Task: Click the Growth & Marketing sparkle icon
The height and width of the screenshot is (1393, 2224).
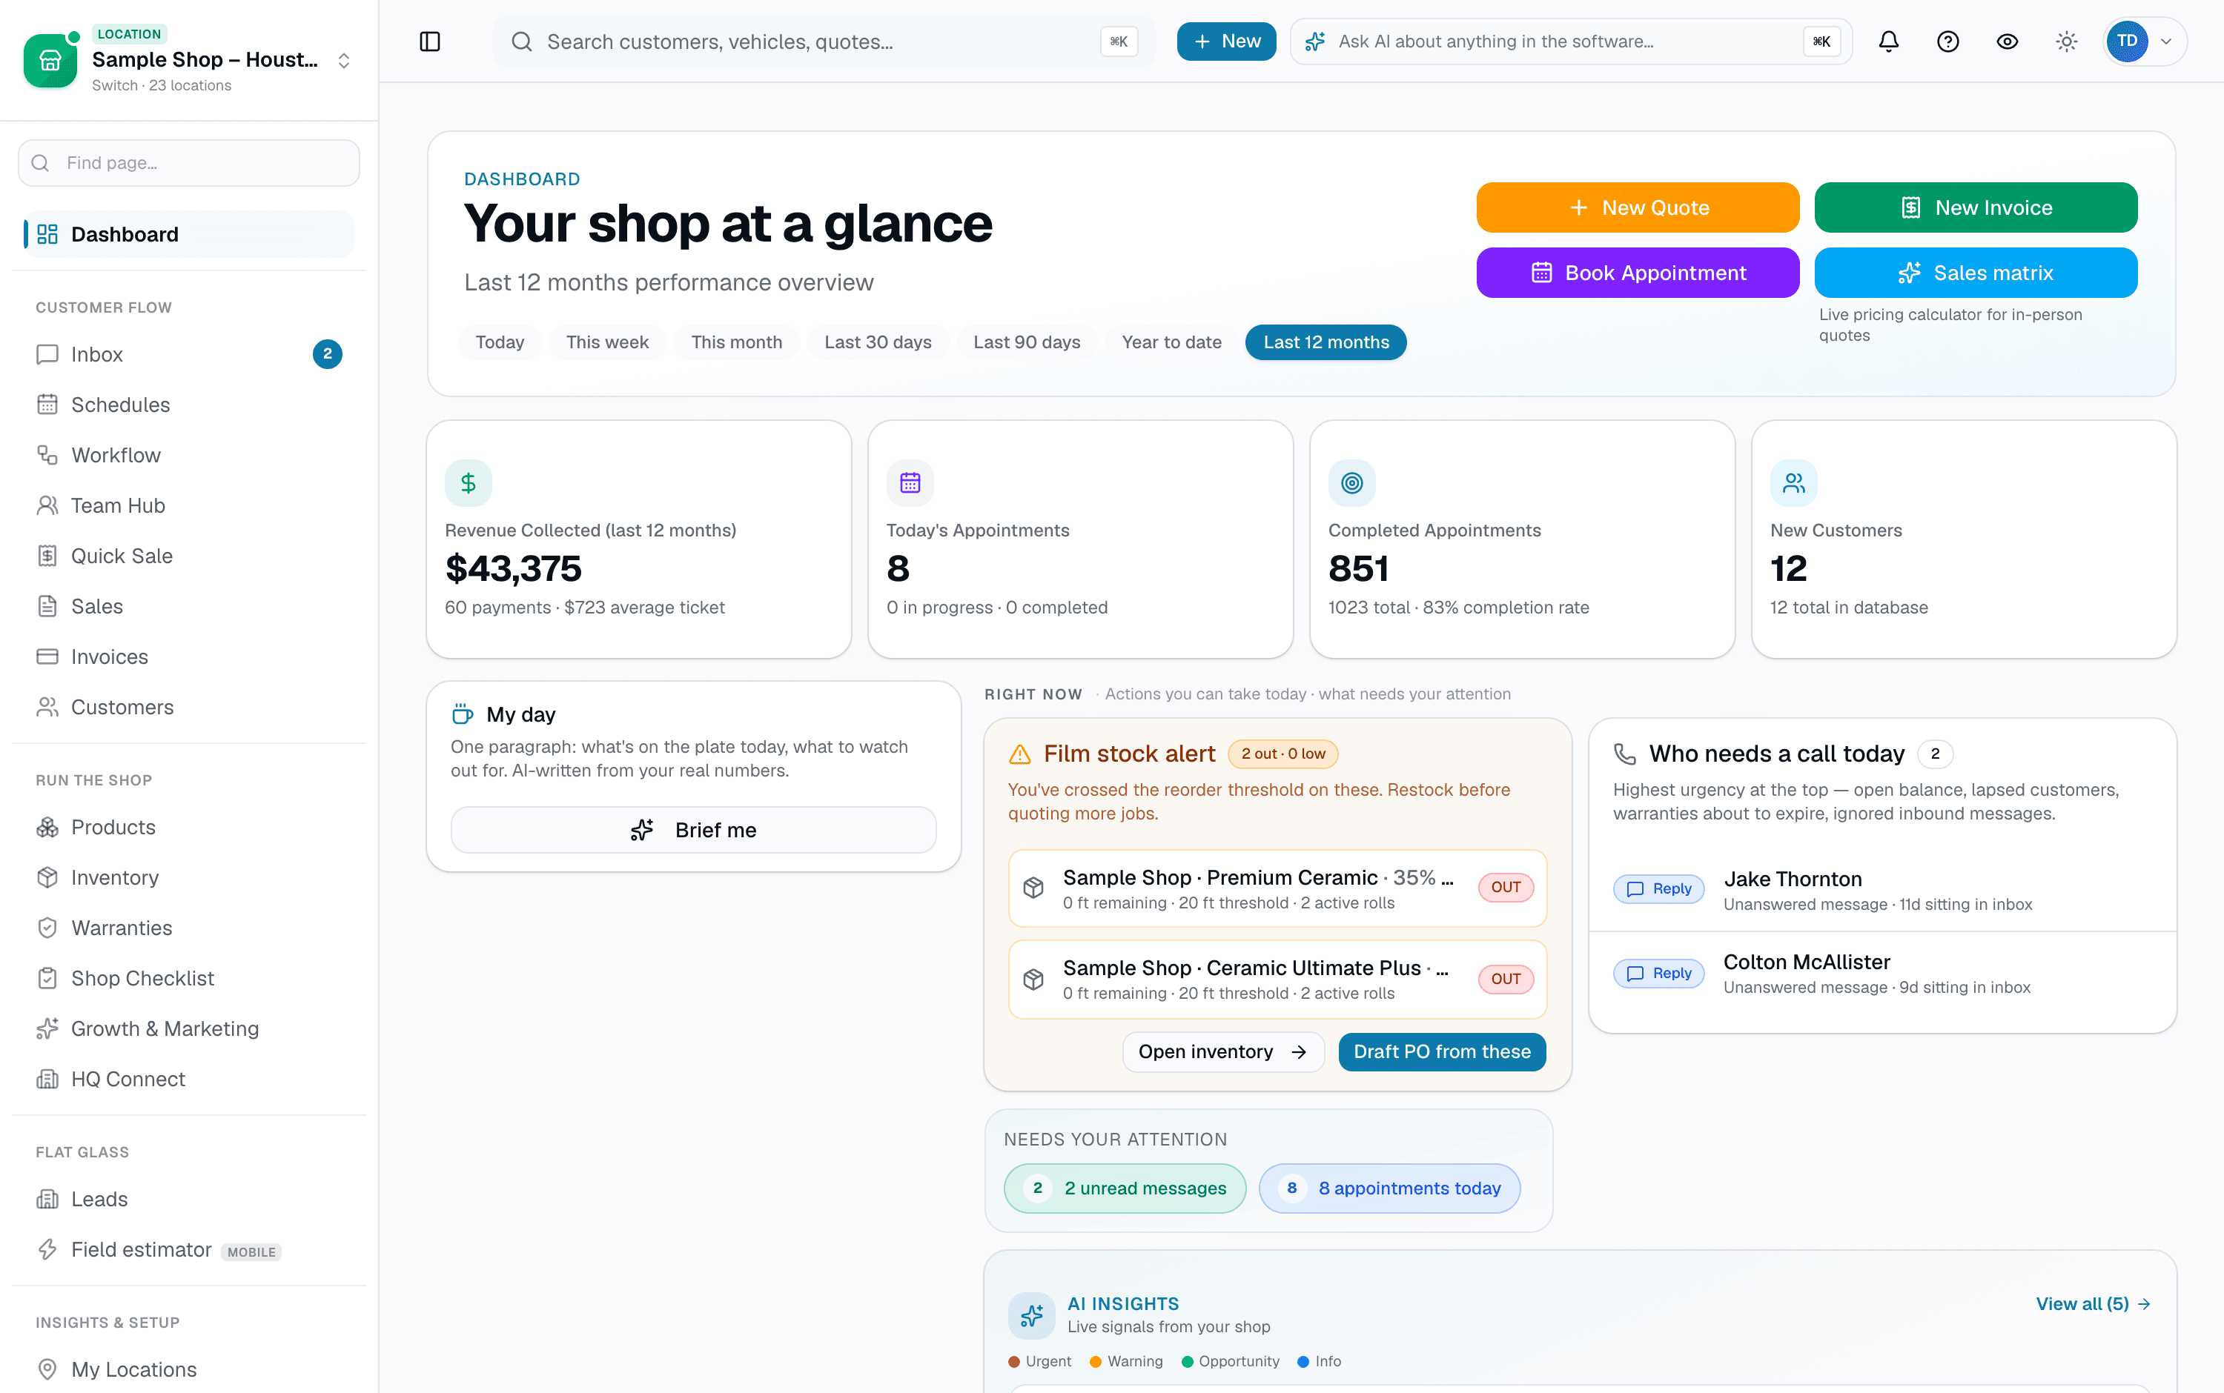Action: pyautogui.click(x=47, y=1028)
